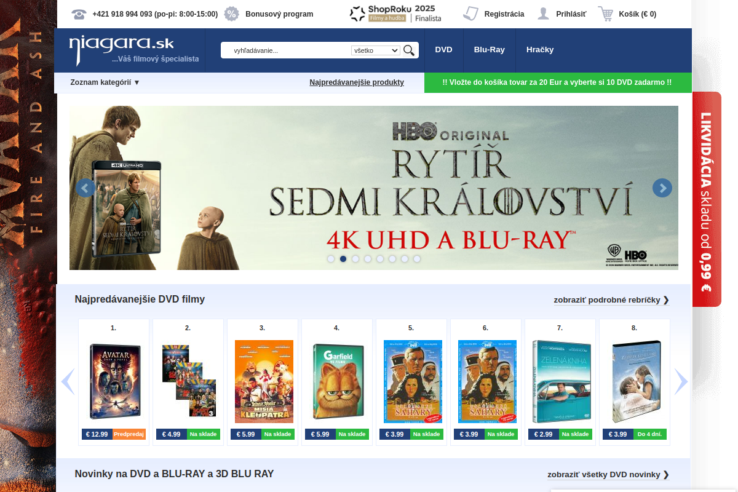Open the Hračky menu item

coord(540,50)
